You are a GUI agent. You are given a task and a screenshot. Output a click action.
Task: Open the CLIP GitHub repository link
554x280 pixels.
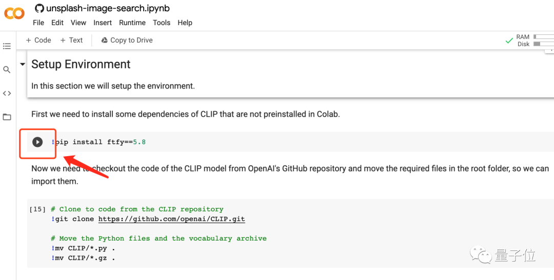pos(171,219)
